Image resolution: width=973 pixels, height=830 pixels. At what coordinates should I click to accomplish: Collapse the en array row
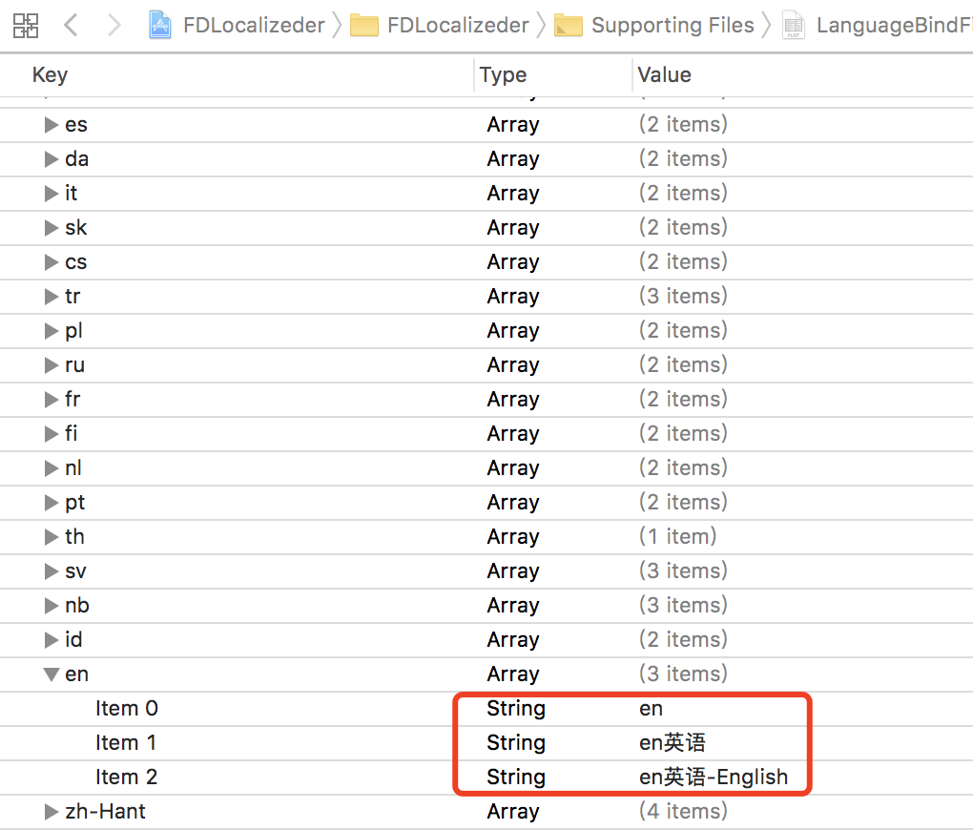click(52, 674)
